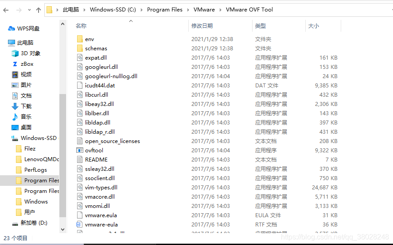
Task: Expand chevron after 此电脑 breadcrumb
Action: coord(84,10)
